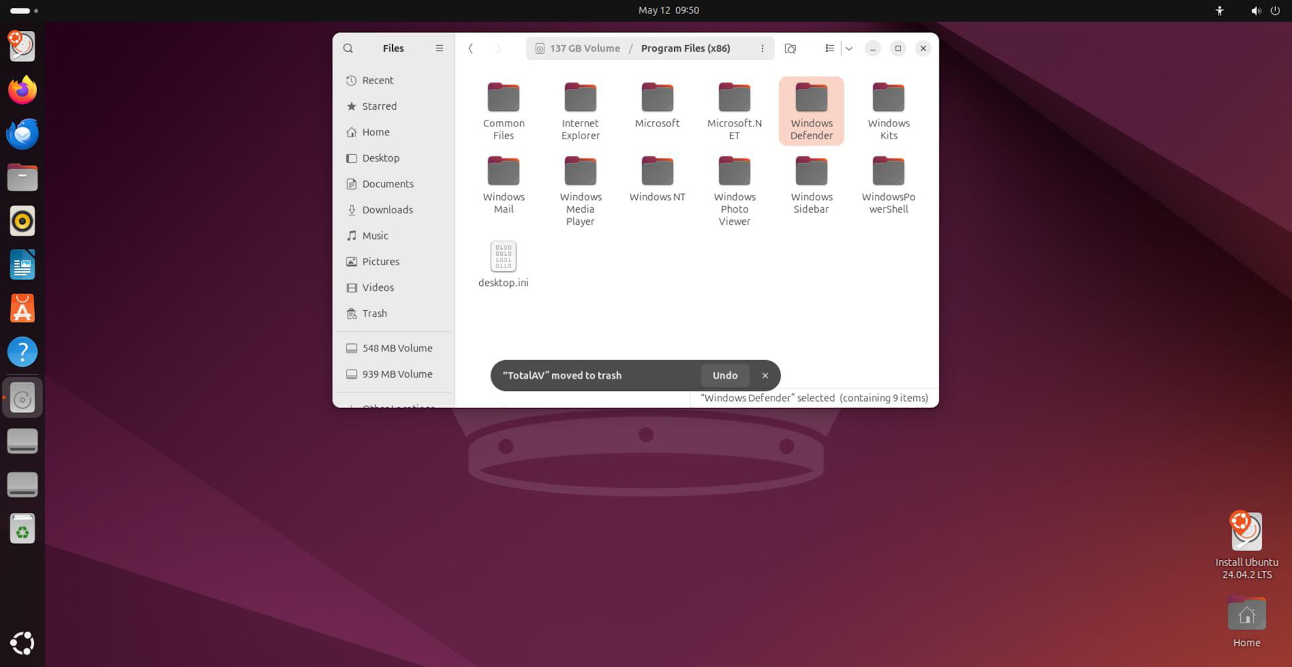Open the Trash dock icon
The height and width of the screenshot is (667, 1292).
[22, 528]
